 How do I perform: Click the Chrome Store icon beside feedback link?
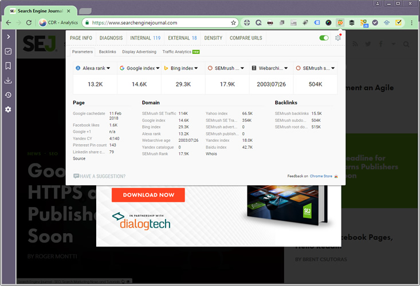tap(336, 176)
